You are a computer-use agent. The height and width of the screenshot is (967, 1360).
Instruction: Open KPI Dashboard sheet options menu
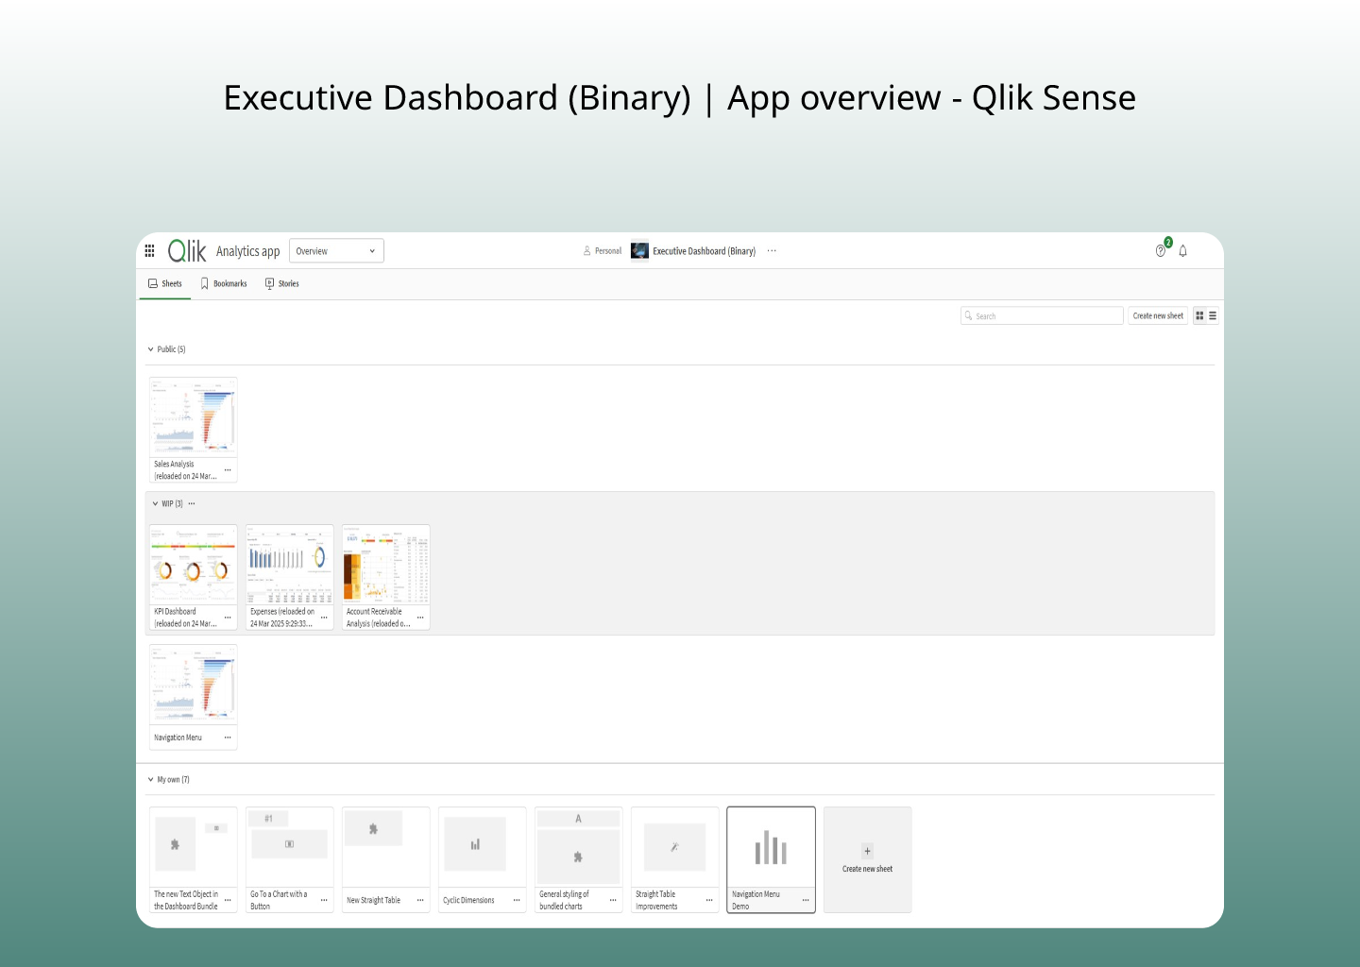pyautogui.click(x=228, y=618)
